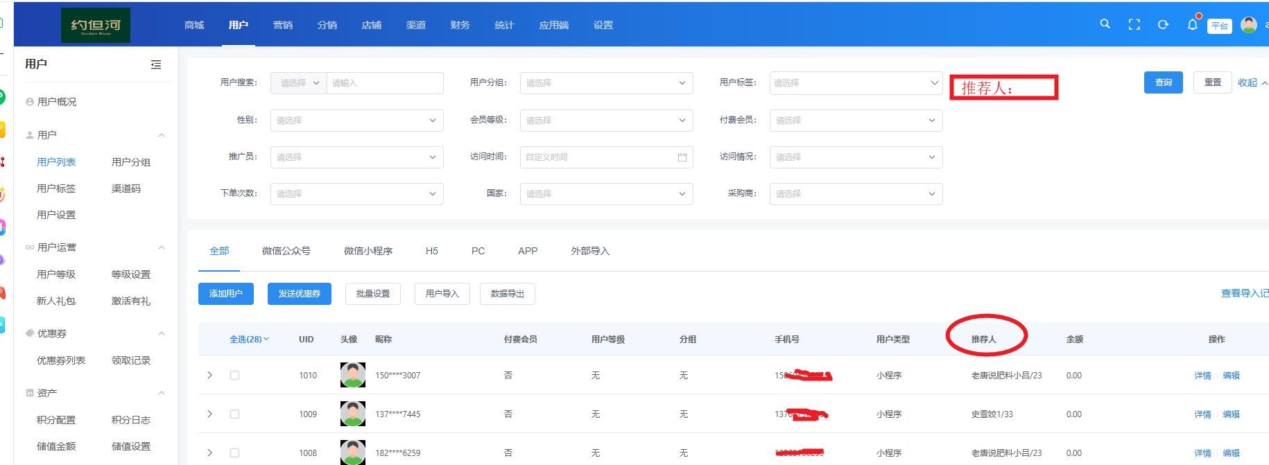Toggle fullscreen mode icon in header
Image resolution: width=1269 pixels, height=465 pixels.
pyautogui.click(x=1134, y=25)
